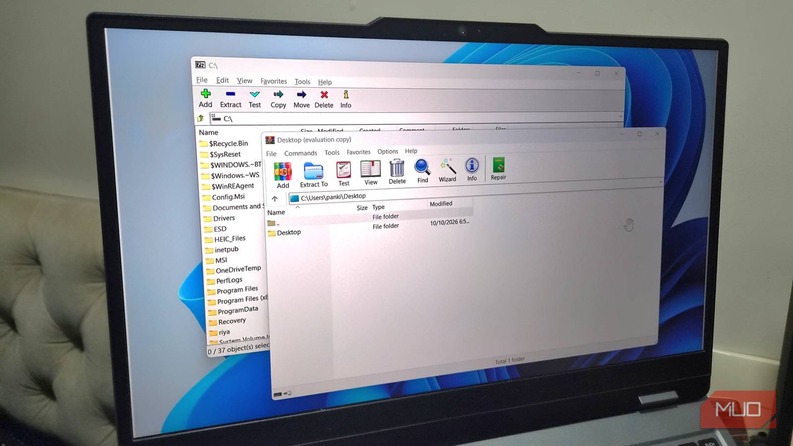
Task: Select the parent '..' folder in WinRAR
Action: pyautogui.click(x=274, y=223)
